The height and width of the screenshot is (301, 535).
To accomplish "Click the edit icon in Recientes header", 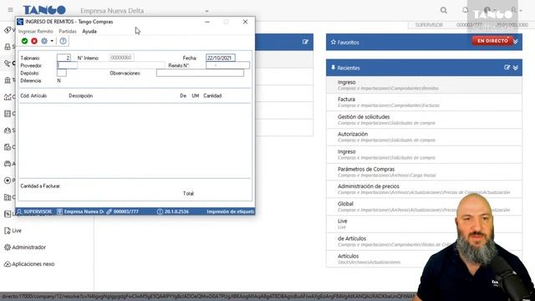I will click(x=507, y=67).
